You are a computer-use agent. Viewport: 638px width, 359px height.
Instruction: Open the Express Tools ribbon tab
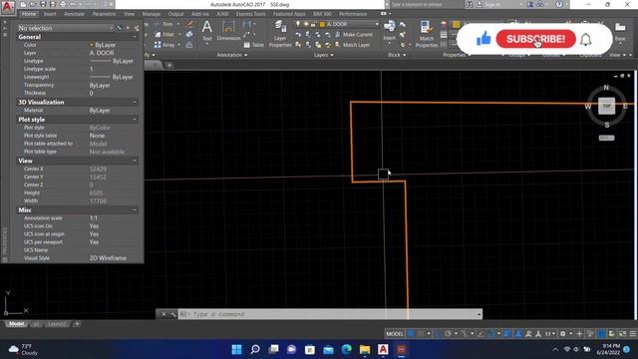coord(250,14)
